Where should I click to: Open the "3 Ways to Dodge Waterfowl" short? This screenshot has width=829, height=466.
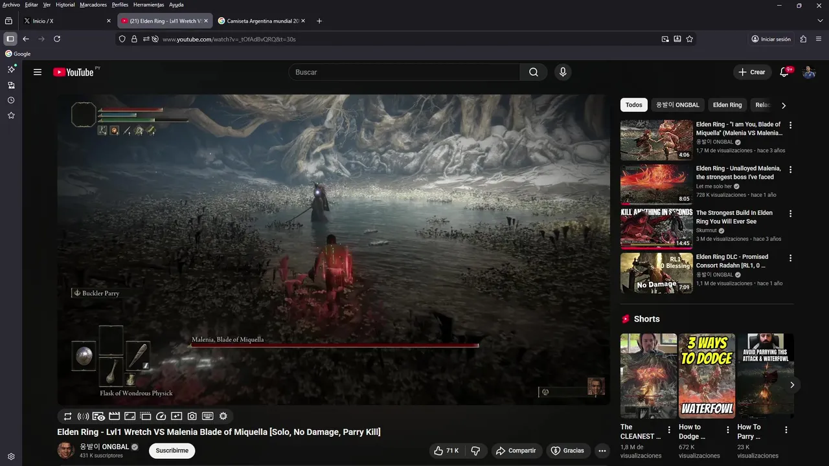point(707,376)
